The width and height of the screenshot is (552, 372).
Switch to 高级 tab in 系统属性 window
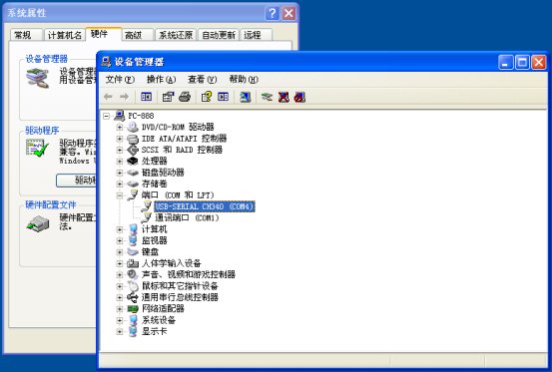(138, 35)
